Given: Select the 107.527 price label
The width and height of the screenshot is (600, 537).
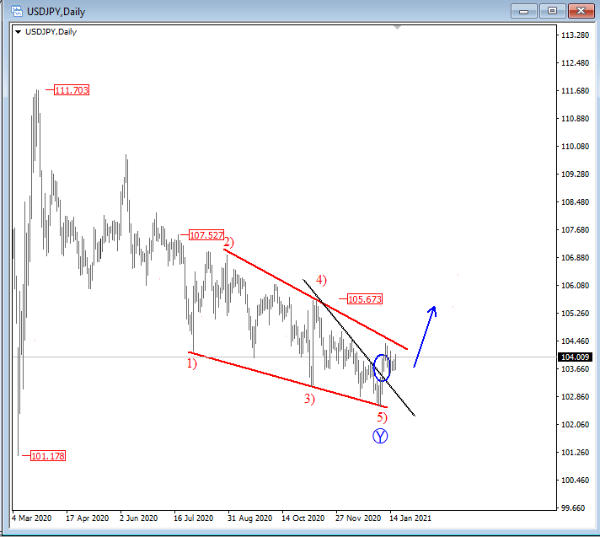Looking at the screenshot, I should tap(205, 236).
